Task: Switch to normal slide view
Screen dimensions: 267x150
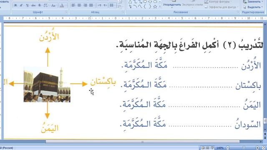Action: pos(203,148)
